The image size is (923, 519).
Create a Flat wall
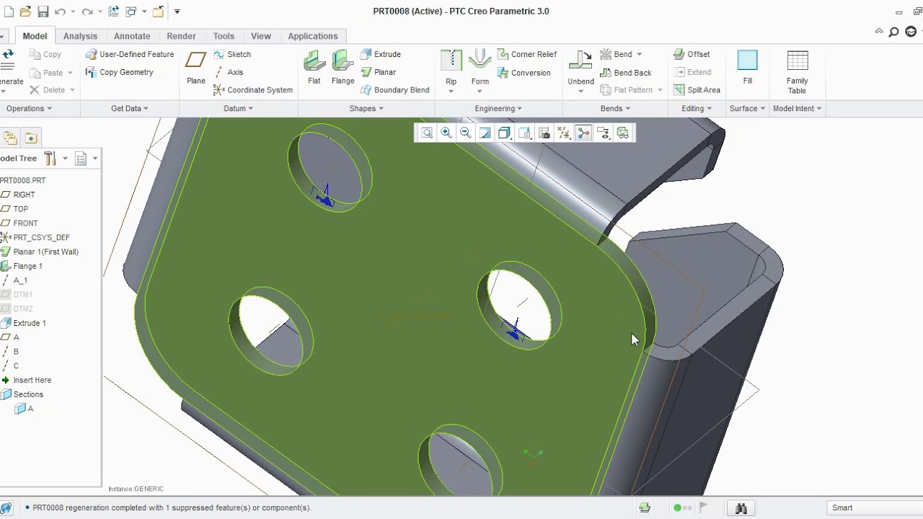pos(314,68)
